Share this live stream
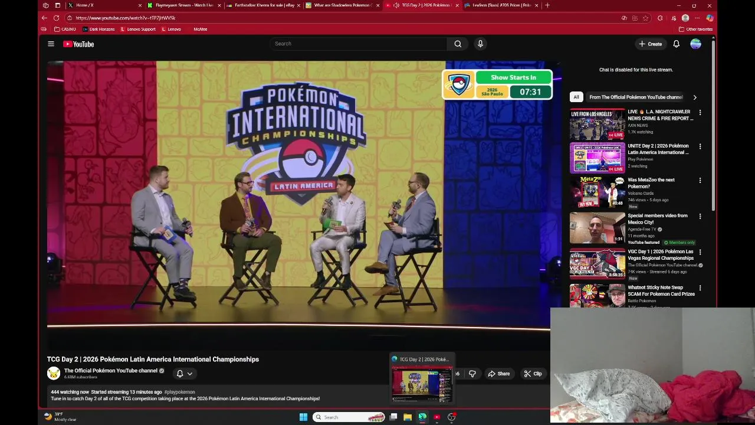755x425 pixels. click(499, 374)
